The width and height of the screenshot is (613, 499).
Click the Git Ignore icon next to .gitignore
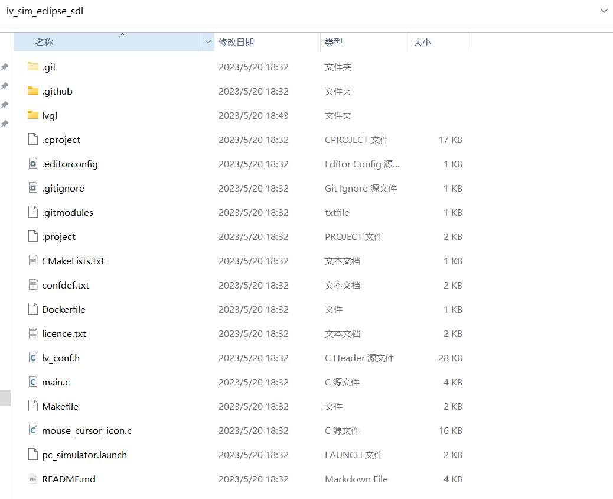pyautogui.click(x=32, y=187)
